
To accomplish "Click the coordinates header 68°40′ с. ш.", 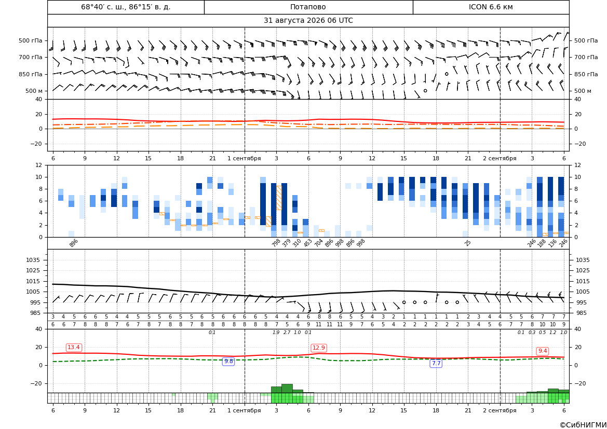I will (126, 7).
